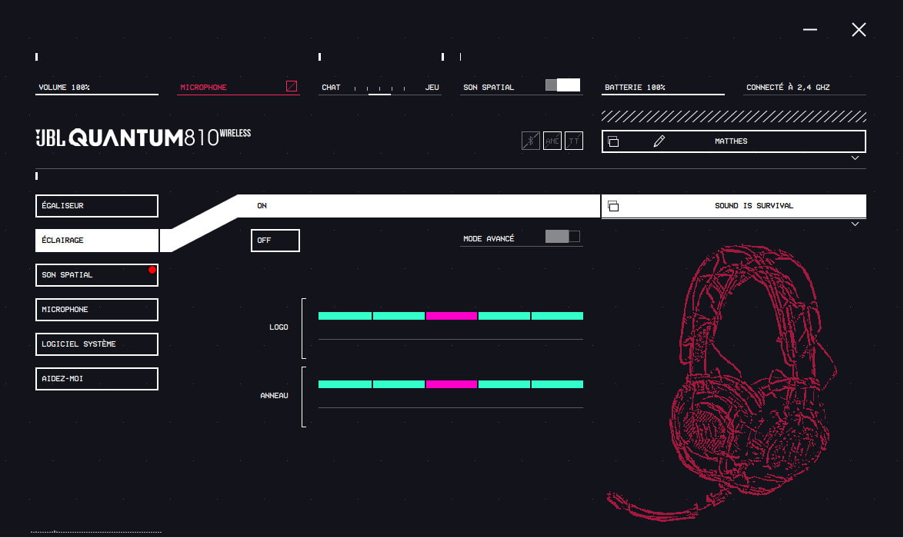
Task: Open the SOUND IS SURVIVAL preset selector
Action: click(x=733, y=206)
